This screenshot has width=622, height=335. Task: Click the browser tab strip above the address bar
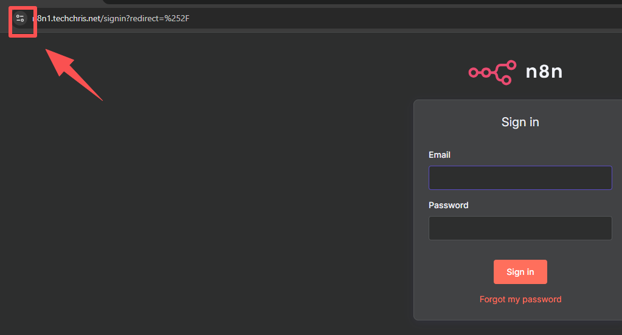[x=55, y=3]
